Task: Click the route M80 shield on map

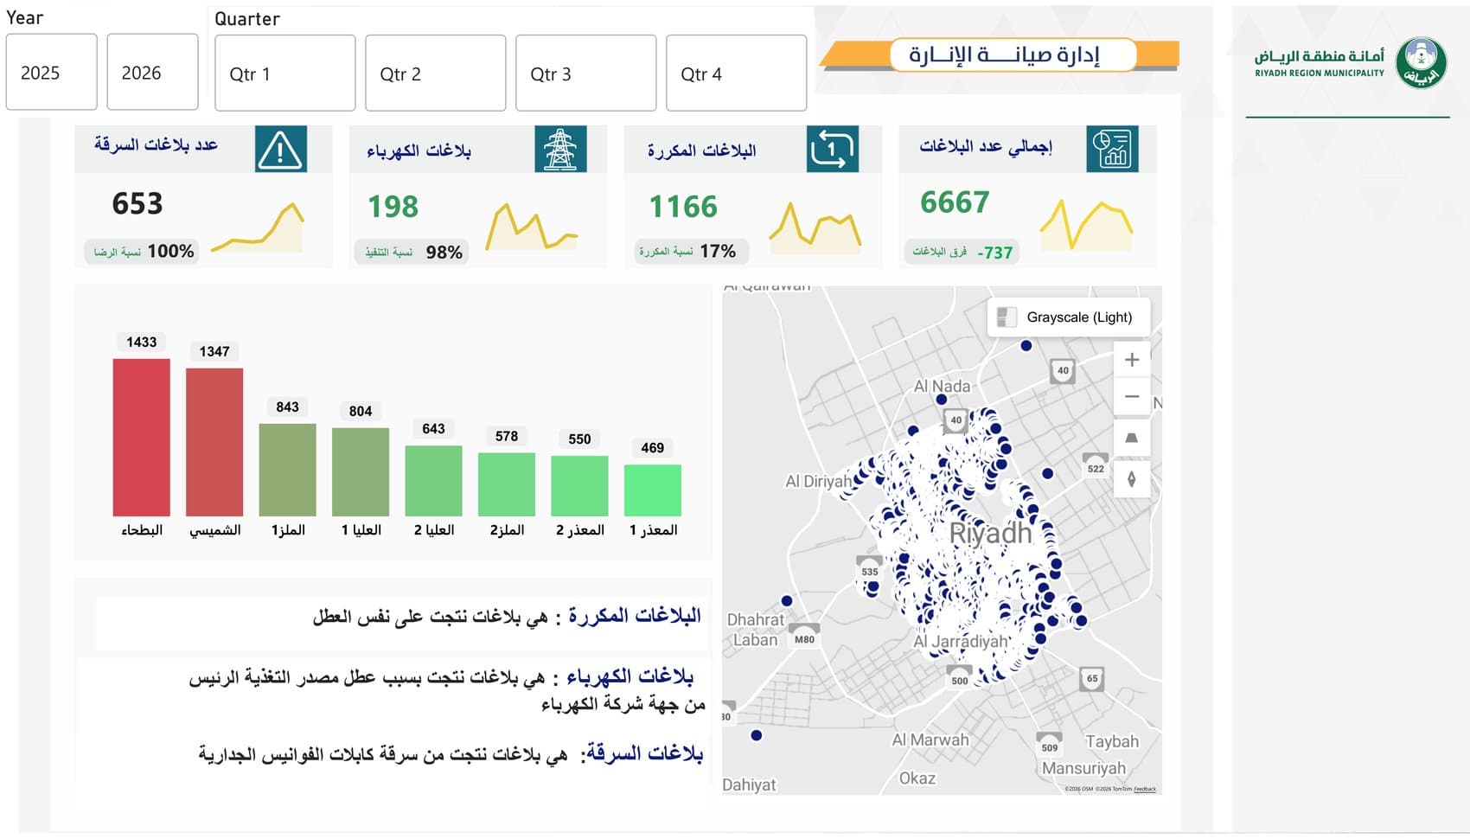Action: coord(804,637)
